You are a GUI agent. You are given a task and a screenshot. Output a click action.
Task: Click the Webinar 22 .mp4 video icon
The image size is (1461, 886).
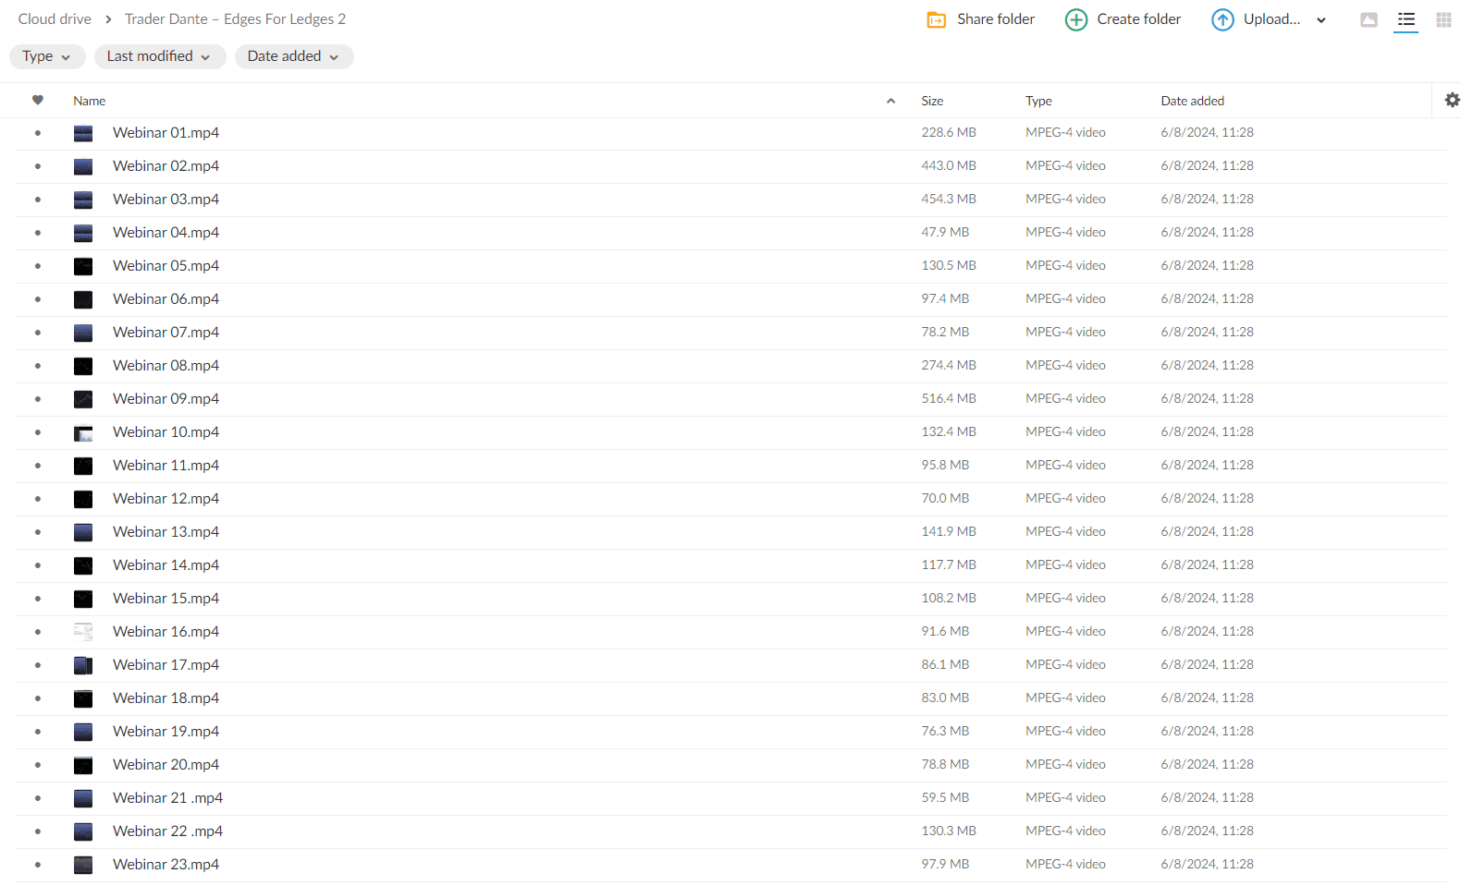coord(83,831)
